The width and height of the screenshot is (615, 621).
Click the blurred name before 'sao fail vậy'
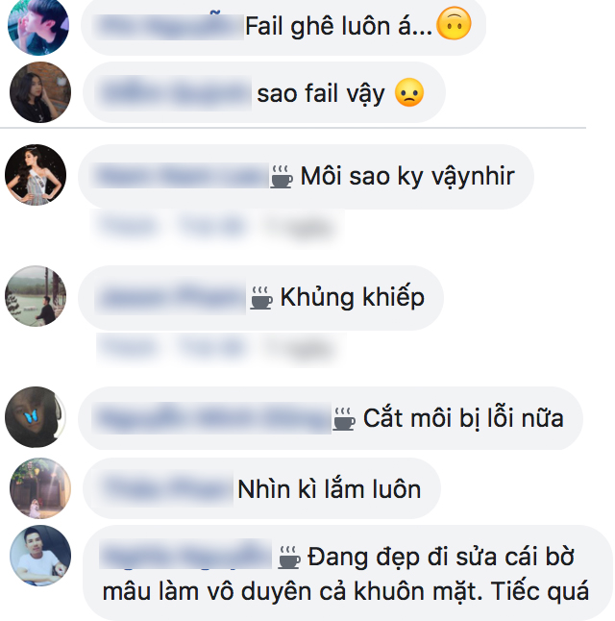coord(174,93)
